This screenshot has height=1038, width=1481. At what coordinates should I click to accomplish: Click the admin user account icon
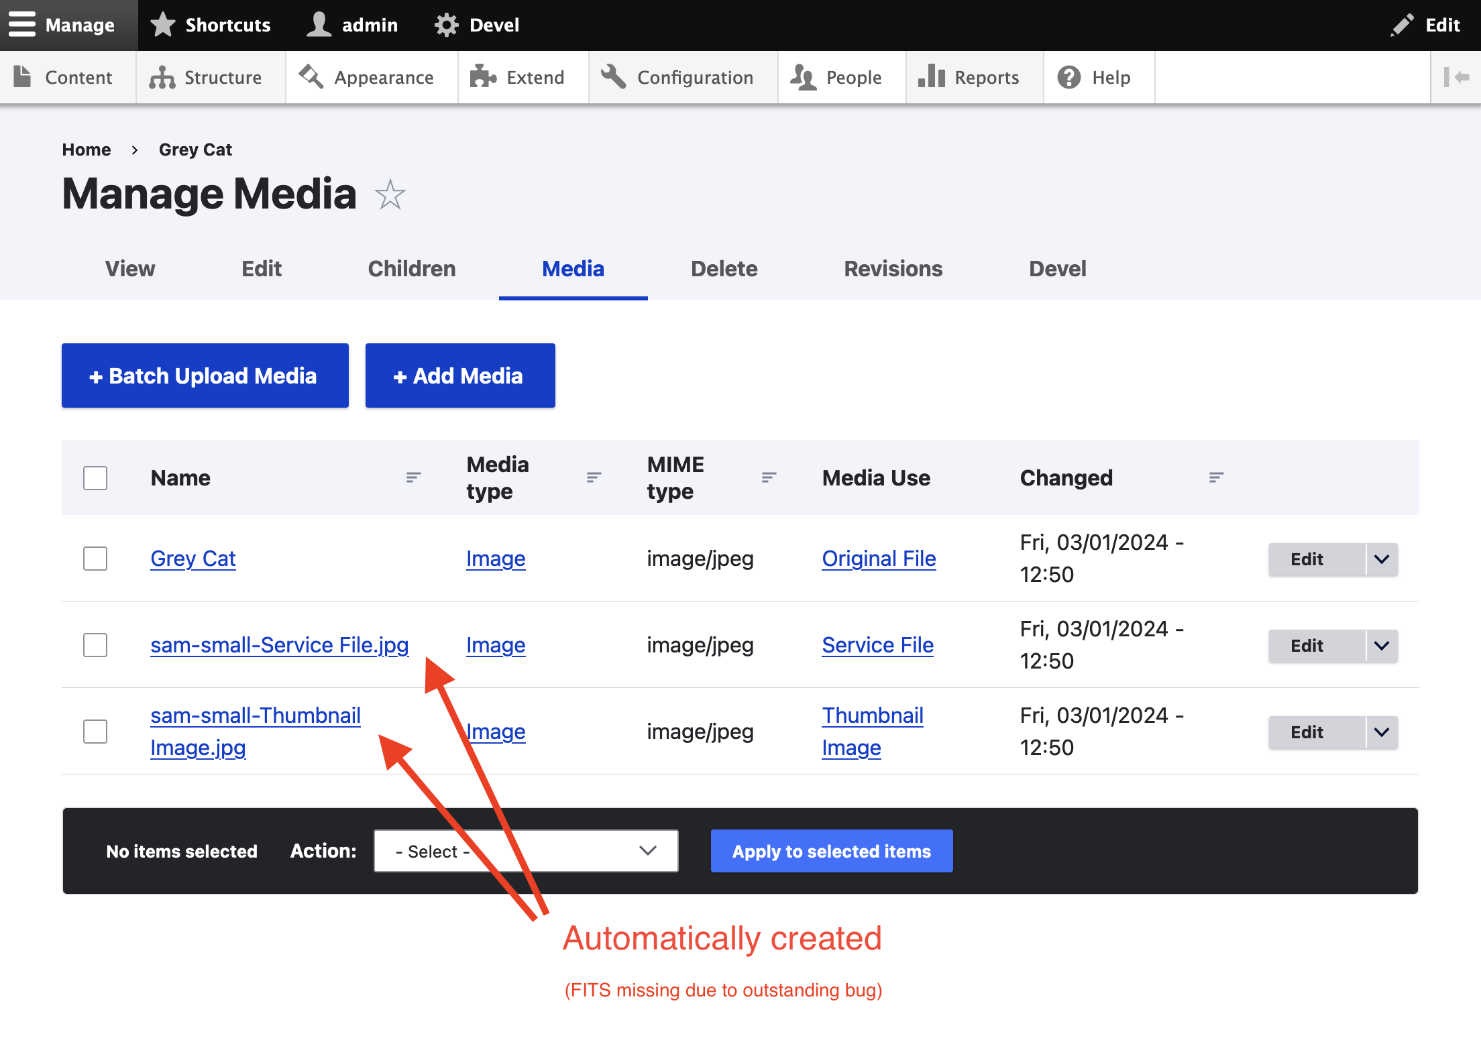[x=319, y=24]
